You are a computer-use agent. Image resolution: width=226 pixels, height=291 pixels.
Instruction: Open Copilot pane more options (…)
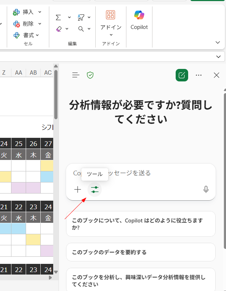pyautogui.click(x=199, y=75)
